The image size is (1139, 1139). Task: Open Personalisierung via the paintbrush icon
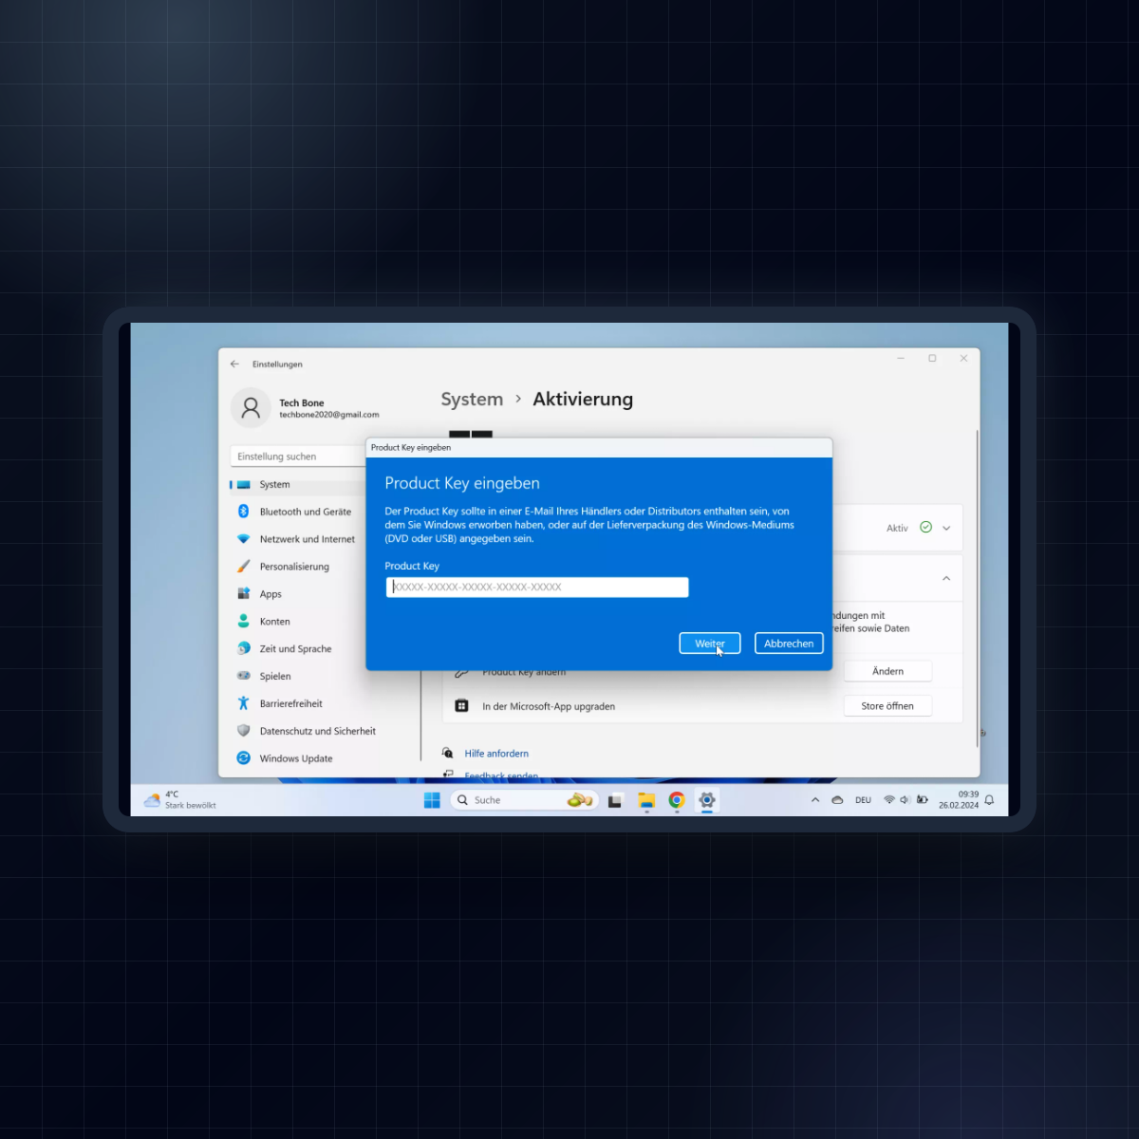244,567
